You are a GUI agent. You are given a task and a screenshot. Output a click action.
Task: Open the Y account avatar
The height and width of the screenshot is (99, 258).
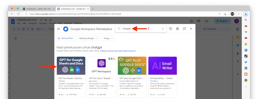(236, 21)
